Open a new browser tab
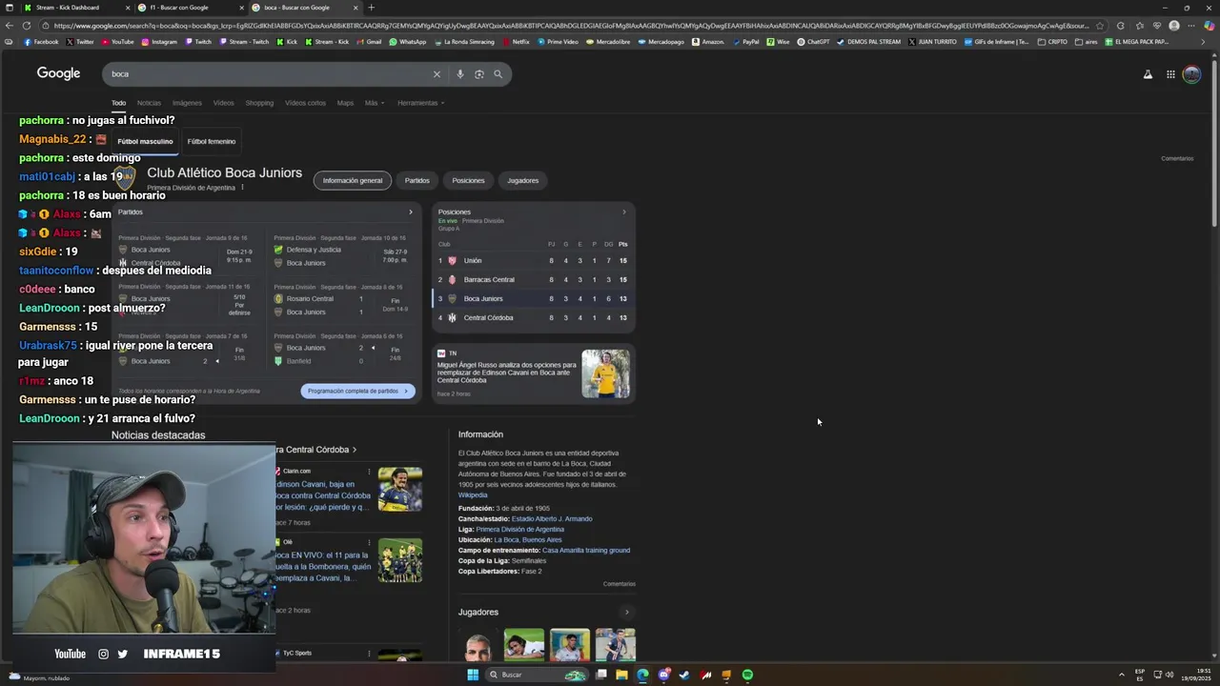 371,8
